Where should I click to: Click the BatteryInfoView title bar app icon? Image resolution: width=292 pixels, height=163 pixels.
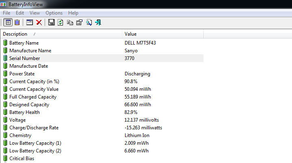(x=3, y=4)
